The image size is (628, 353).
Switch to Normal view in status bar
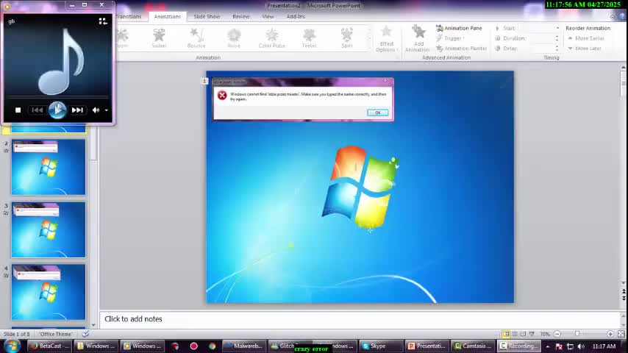coord(506,334)
